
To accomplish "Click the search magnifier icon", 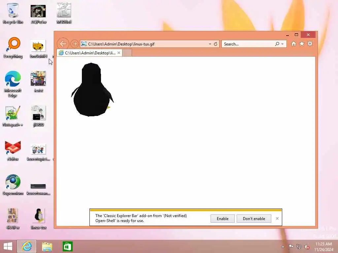I will pos(277,44).
